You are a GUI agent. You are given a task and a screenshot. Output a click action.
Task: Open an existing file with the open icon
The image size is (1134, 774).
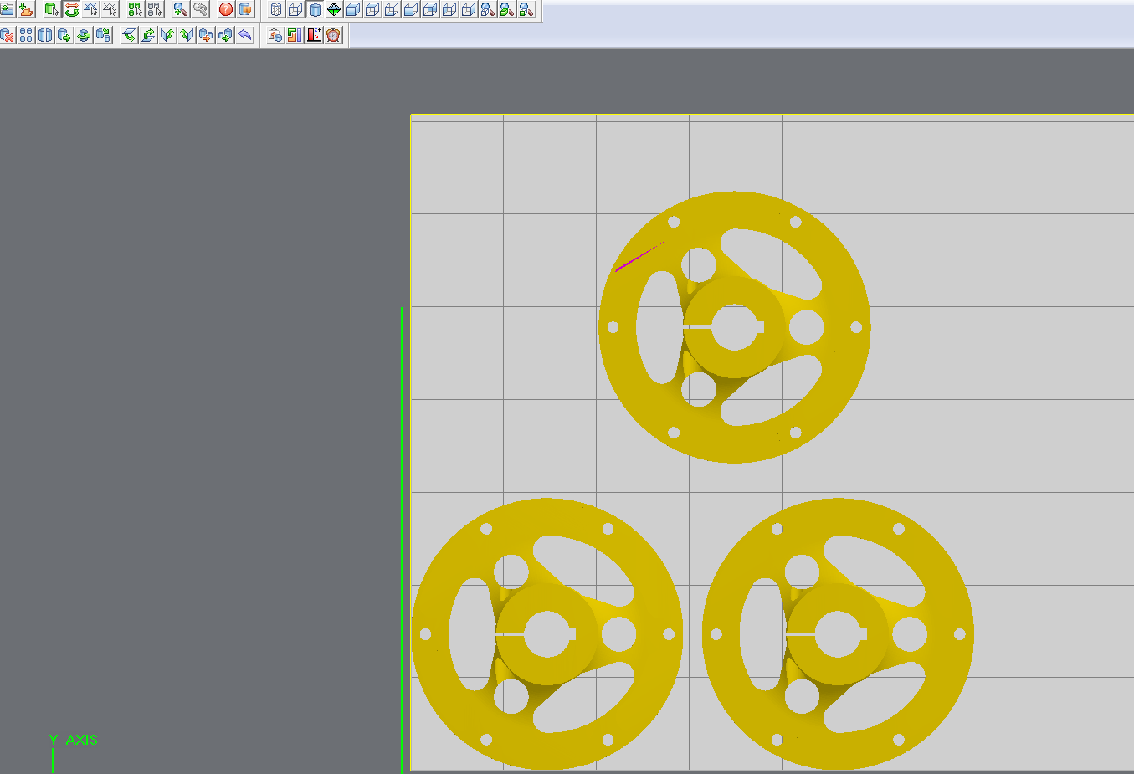coord(7,10)
